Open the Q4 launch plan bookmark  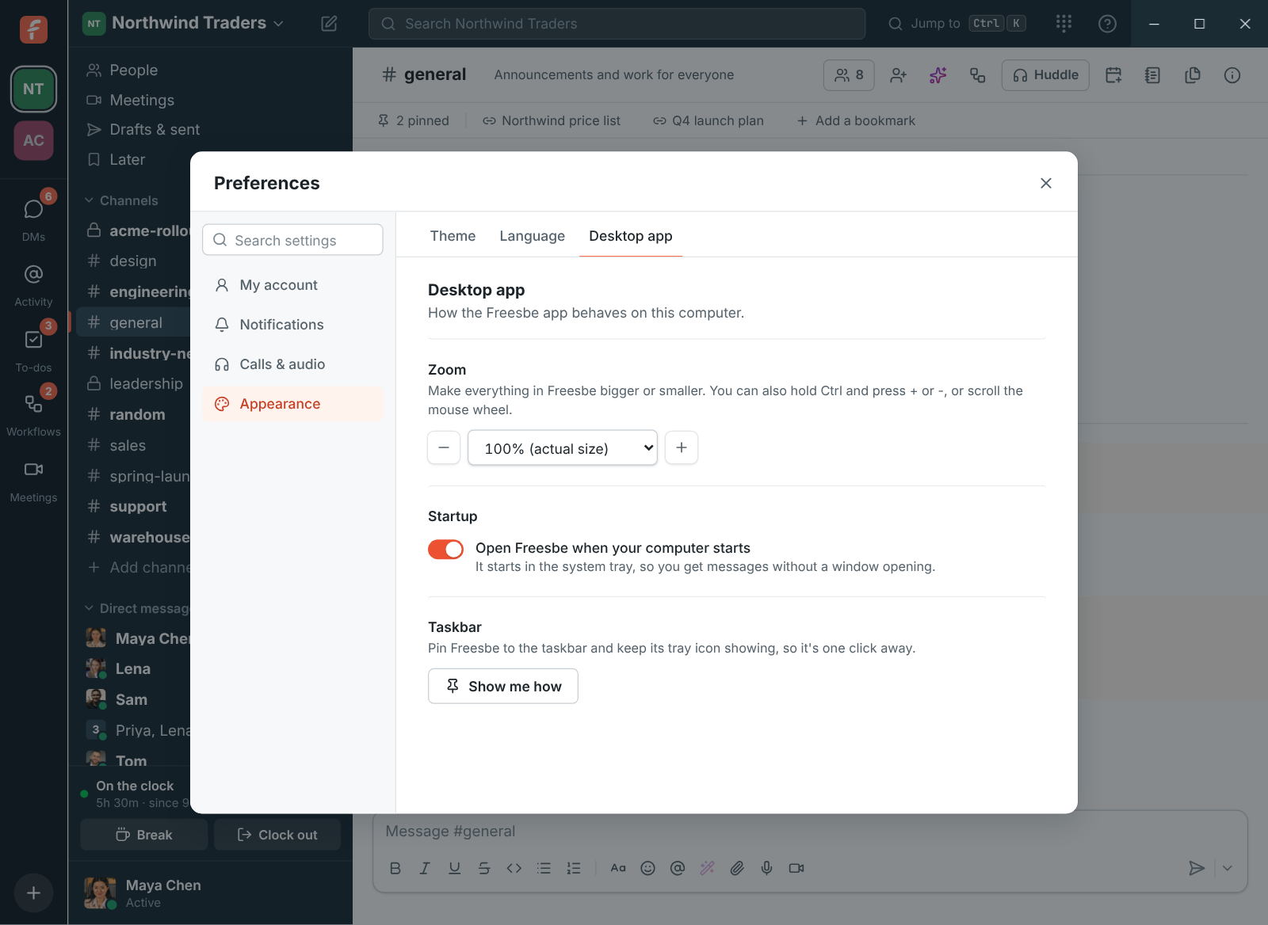point(708,120)
